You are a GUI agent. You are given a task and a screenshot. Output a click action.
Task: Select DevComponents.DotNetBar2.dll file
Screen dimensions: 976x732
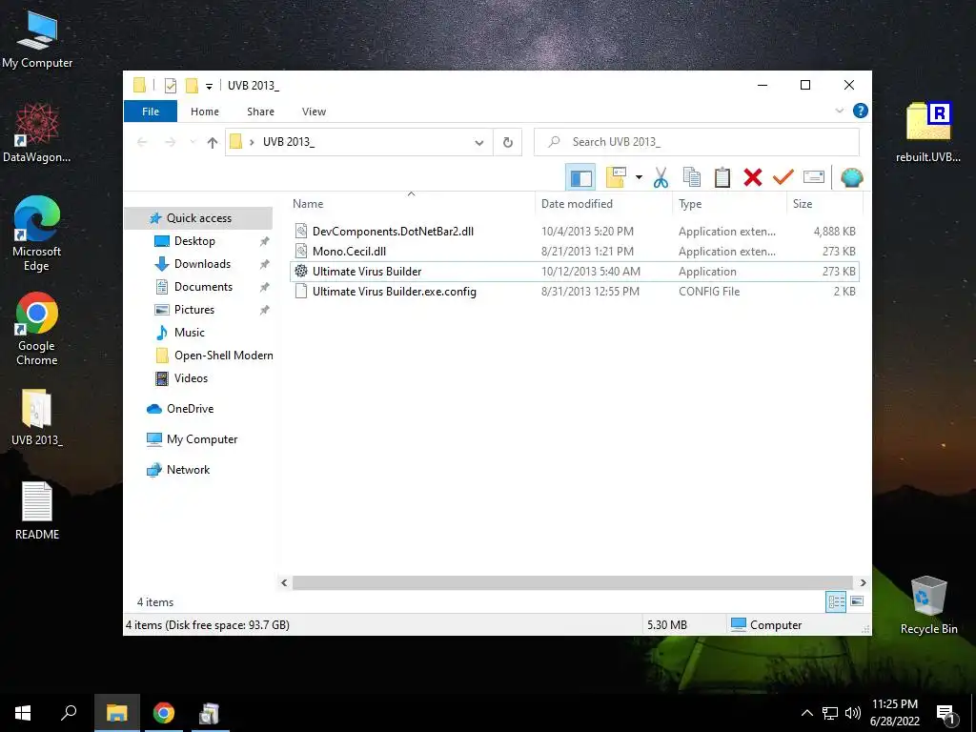pos(574,232)
